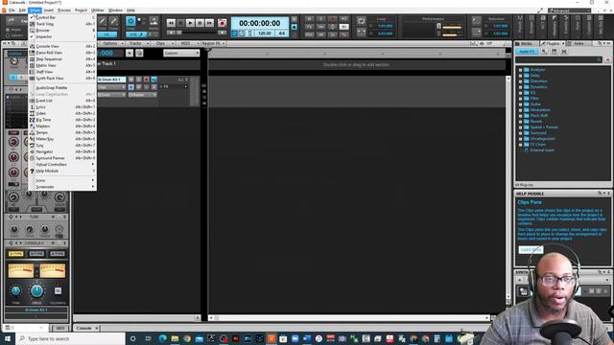Open Console View from the Views menu
Viewport: 614px width, 345px height.
coord(62,46)
